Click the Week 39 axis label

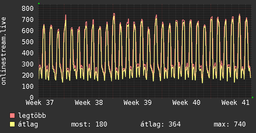(x=138, y=103)
